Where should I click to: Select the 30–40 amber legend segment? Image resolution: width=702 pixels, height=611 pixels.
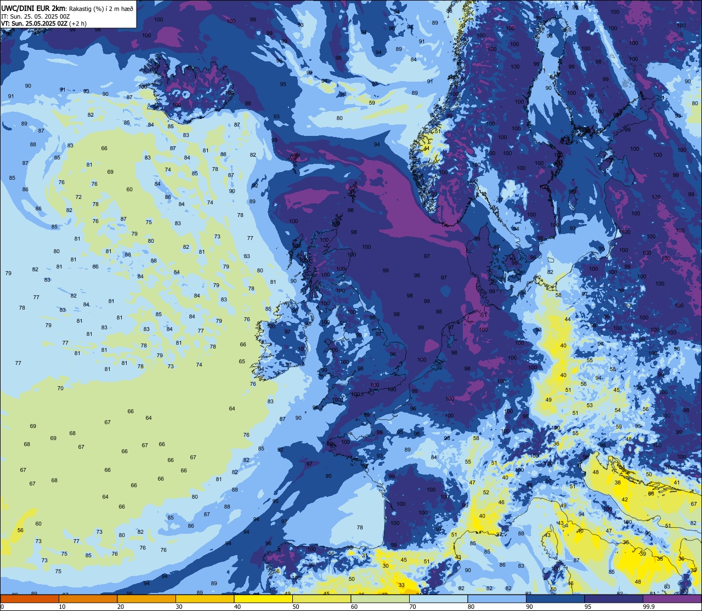pyautogui.click(x=205, y=598)
